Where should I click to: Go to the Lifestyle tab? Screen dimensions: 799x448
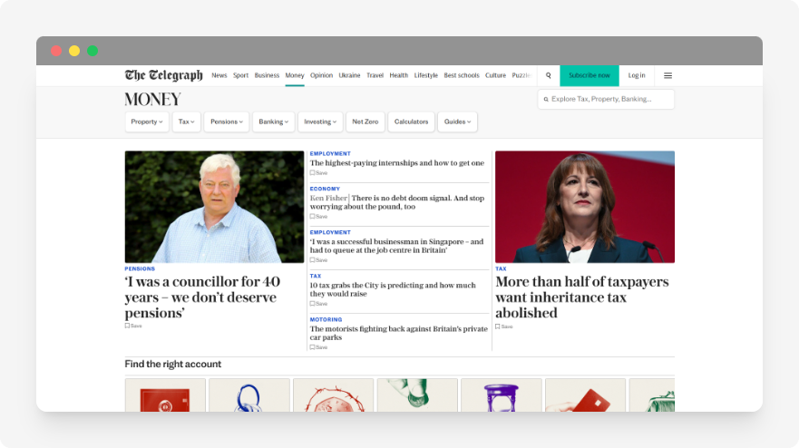(426, 75)
